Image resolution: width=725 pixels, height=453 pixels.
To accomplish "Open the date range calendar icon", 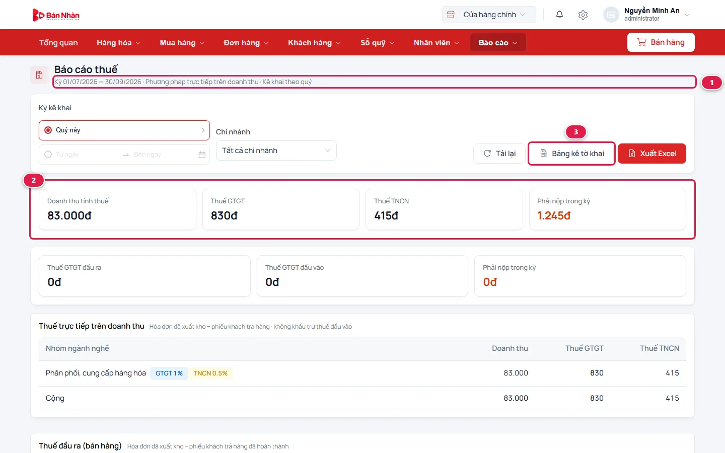I will pyautogui.click(x=202, y=155).
